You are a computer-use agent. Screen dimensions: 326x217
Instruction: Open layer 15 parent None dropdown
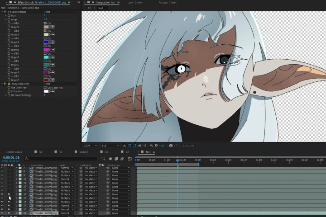pos(120,198)
